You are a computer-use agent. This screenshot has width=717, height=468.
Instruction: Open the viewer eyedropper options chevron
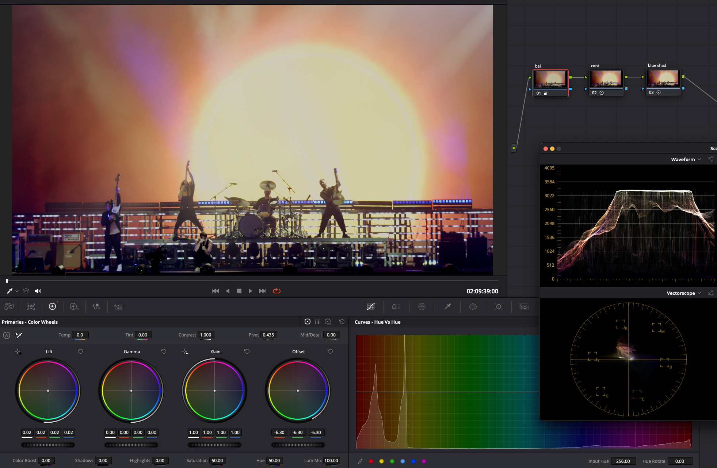17,291
